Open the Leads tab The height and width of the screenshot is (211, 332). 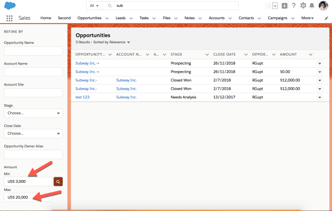120,18
